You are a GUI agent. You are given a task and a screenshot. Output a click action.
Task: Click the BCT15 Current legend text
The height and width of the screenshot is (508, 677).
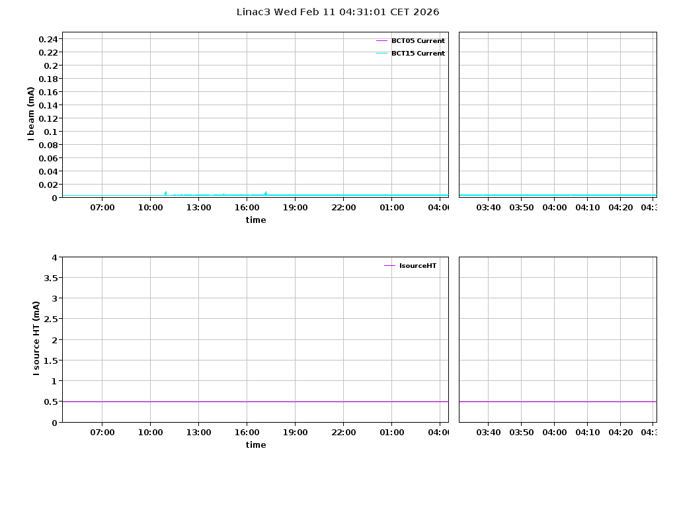tap(418, 54)
